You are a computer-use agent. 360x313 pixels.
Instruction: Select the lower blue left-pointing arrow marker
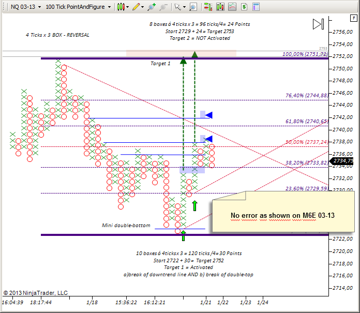coord(208,139)
